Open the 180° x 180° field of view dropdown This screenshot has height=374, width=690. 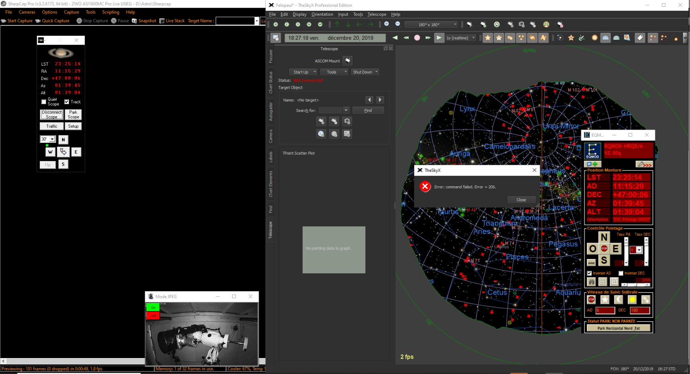coord(431,25)
